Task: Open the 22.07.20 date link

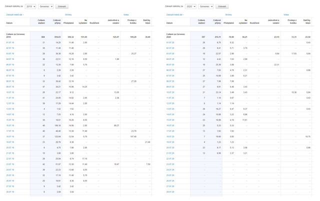Action: 170,159
